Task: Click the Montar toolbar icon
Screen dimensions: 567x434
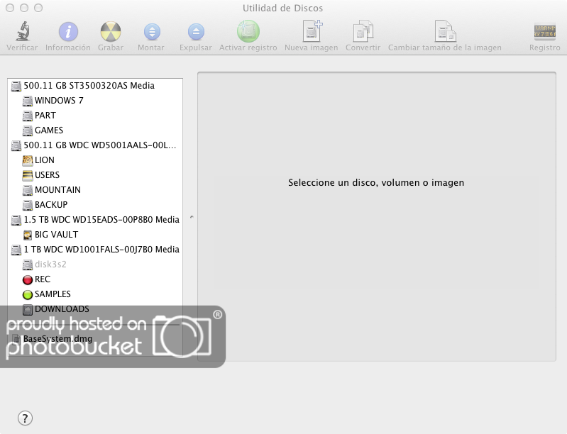Action: tap(152, 32)
